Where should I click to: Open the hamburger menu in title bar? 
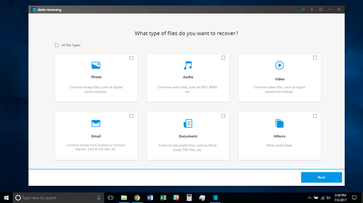321,9
